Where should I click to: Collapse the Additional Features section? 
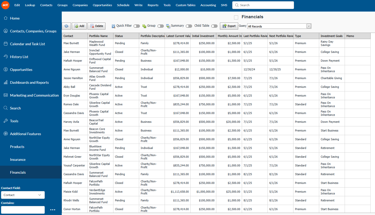tap(25, 134)
